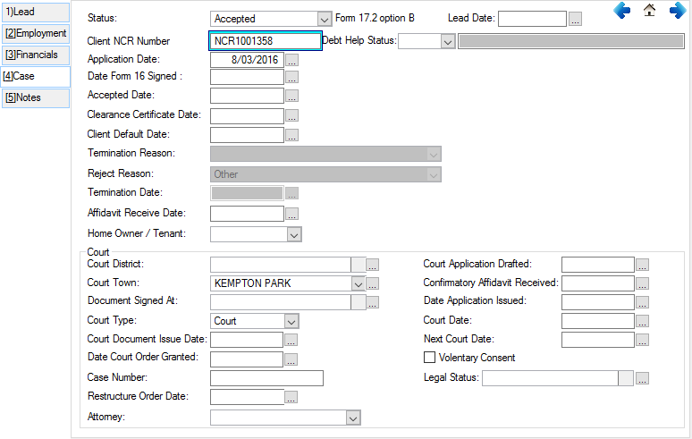This screenshot has width=692, height=439.
Task: Click the Client NCR Number field
Action: click(265, 41)
